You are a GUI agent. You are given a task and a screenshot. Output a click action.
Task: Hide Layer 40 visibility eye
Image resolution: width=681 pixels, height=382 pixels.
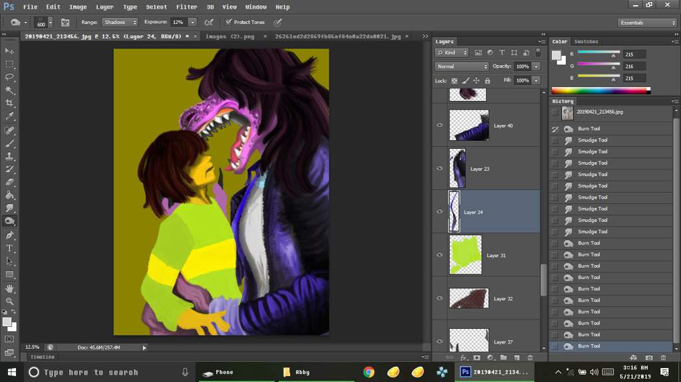[440, 125]
